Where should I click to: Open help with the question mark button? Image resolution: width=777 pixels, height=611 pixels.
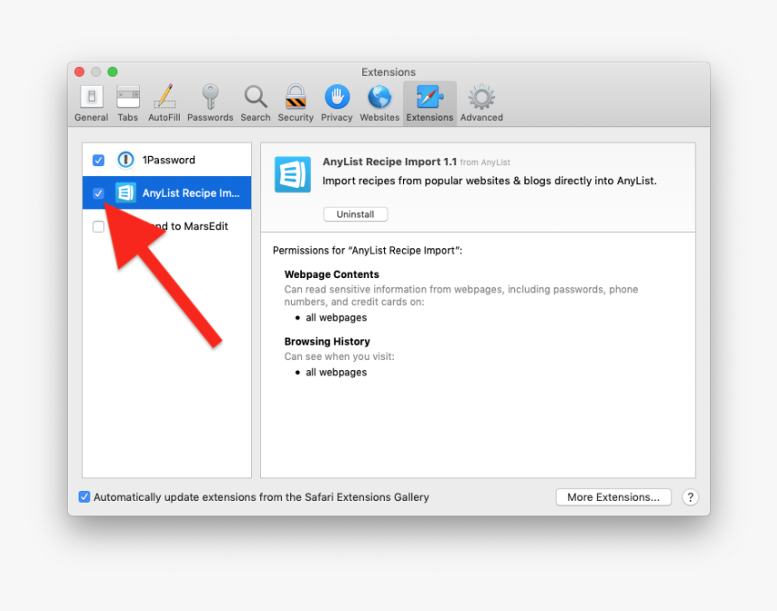point(689,497)
